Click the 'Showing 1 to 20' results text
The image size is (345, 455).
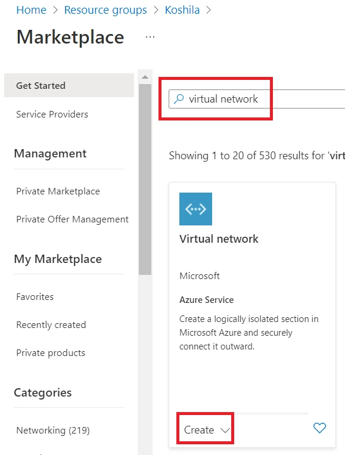[x=257, y=156]
